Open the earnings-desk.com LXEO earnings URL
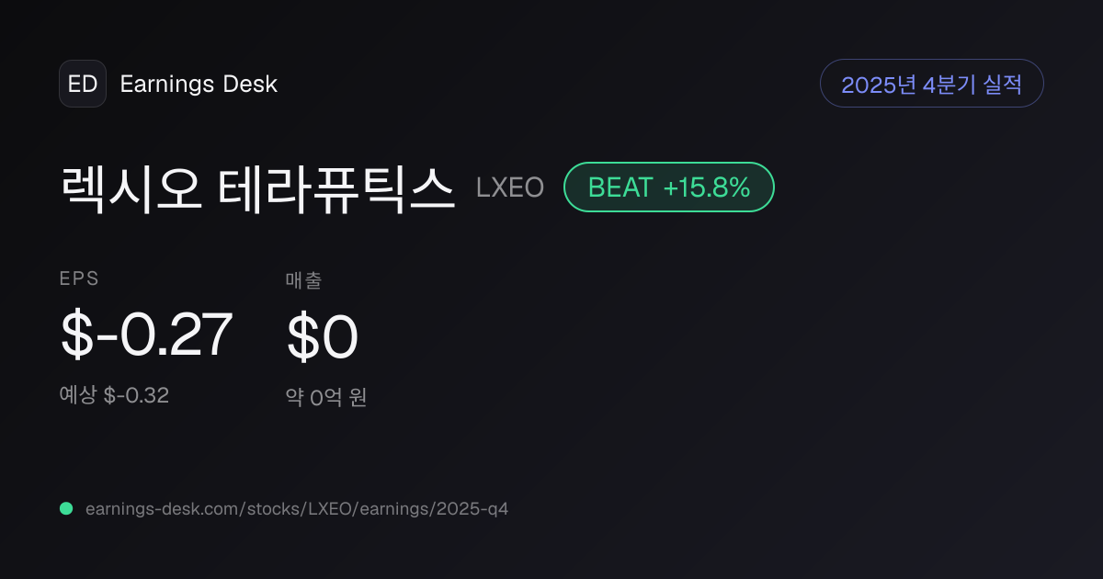The width and height of the screenshot is (1103, 579). (296, 508)
